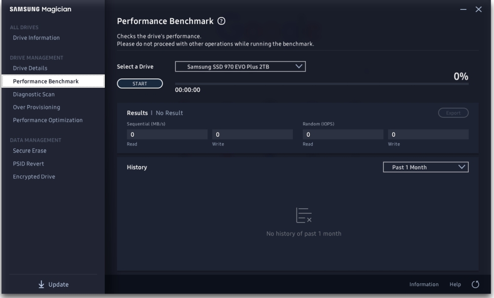The height and width of the screenshot is (298, 494).
Task: Open the Information link in footer
Action: [x=424, y=284]
